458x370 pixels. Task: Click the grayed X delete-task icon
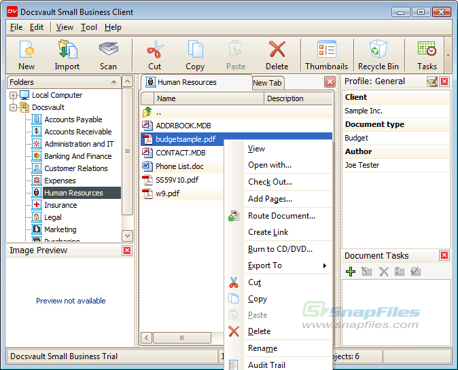tap(383, 272)
